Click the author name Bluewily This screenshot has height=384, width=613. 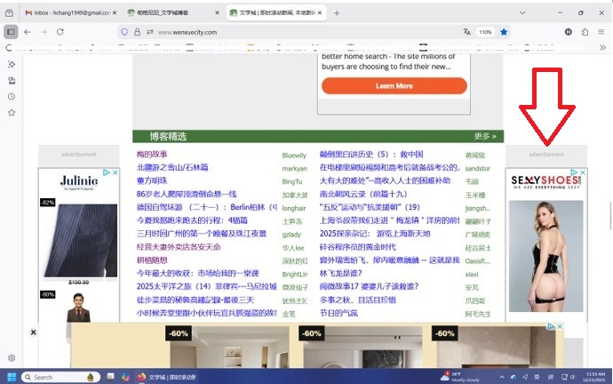coord(293,156)
